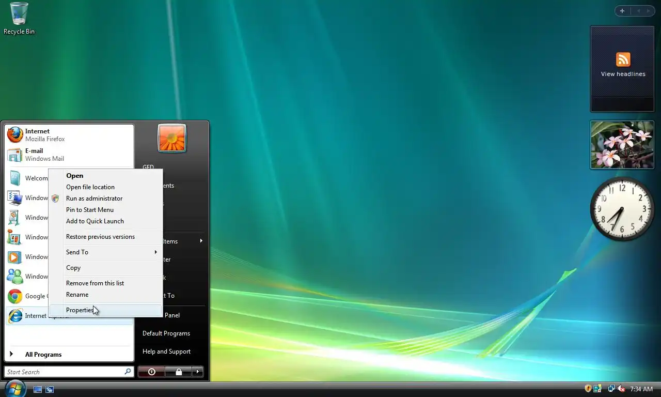The height and width of the screenshot is (397, 661).
Task: Click the Start menu search magnifier icon
Action: point(128,372)
